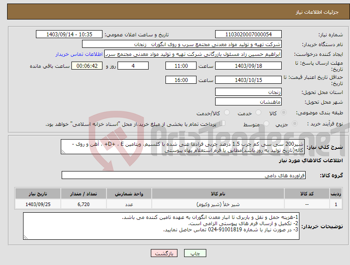Click the row number cell 1
Screen dimensions: 350x265
[336, 204]
